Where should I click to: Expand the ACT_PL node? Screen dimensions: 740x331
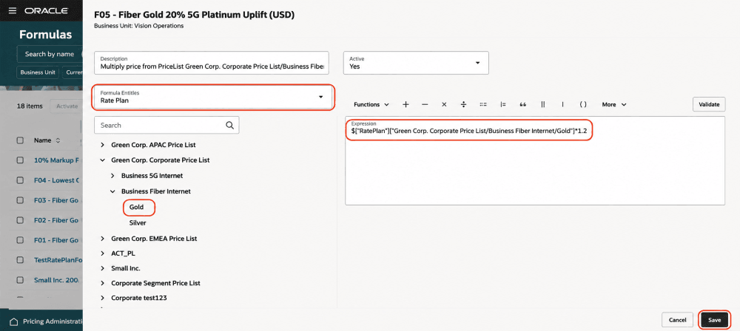pos(102,253)
